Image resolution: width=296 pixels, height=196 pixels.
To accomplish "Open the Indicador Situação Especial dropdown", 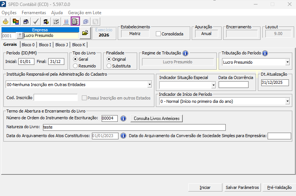I will pos(213,85).
